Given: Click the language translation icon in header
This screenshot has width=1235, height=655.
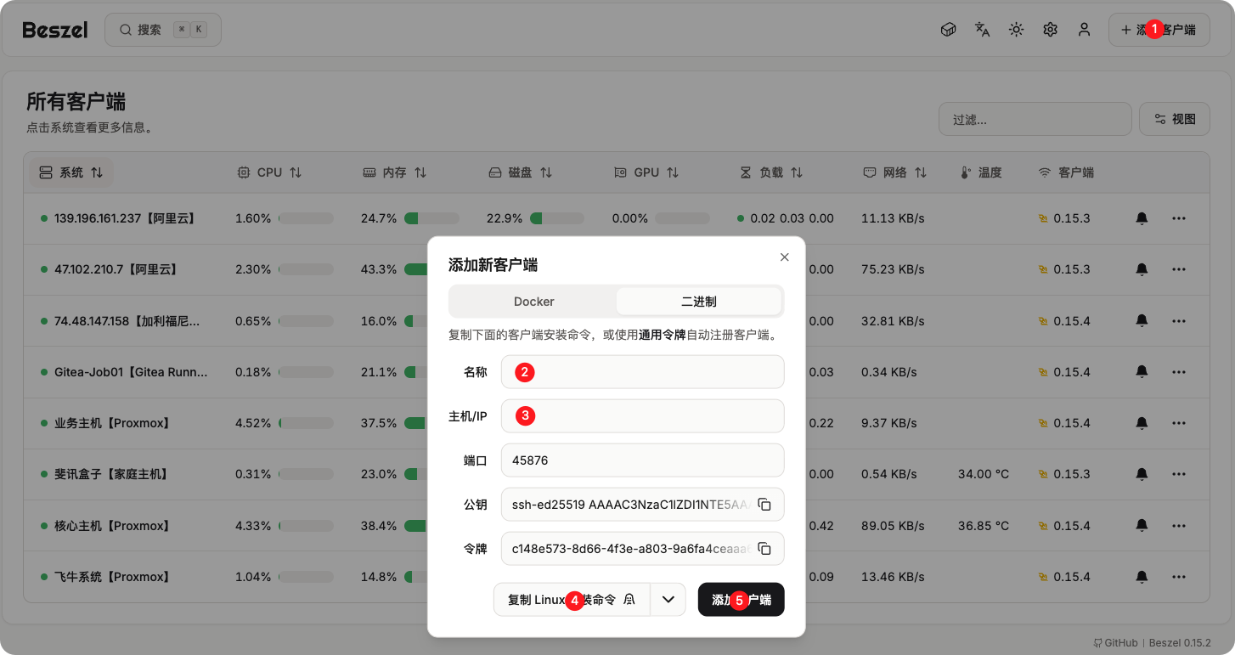Looking at the screenshot, I should (x=983, y=30).
